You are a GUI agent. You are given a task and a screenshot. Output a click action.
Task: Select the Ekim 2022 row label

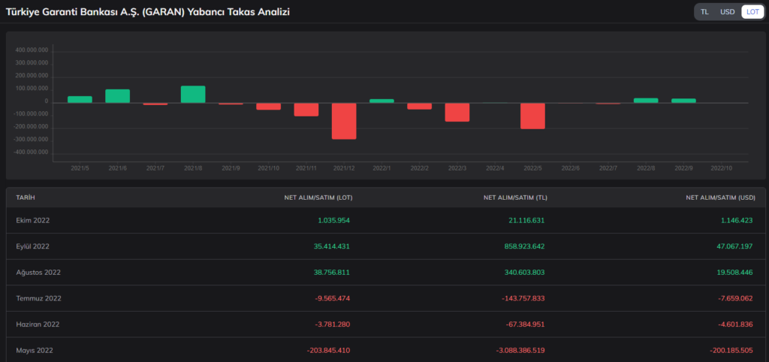pyautogui.click(x=33, y=221)
